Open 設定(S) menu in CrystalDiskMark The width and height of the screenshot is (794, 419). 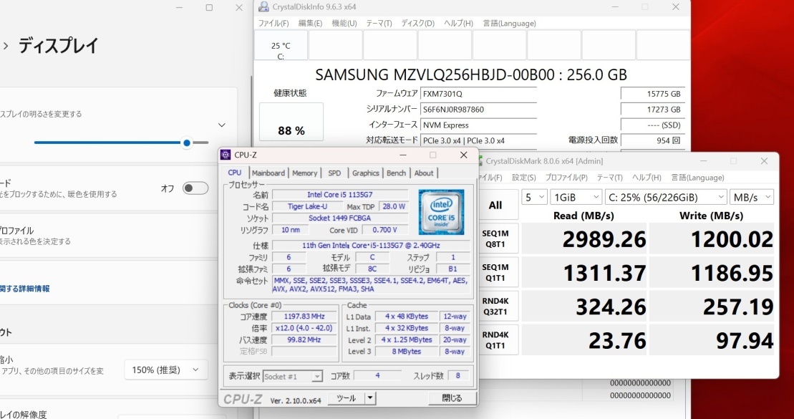click(523, 178)
